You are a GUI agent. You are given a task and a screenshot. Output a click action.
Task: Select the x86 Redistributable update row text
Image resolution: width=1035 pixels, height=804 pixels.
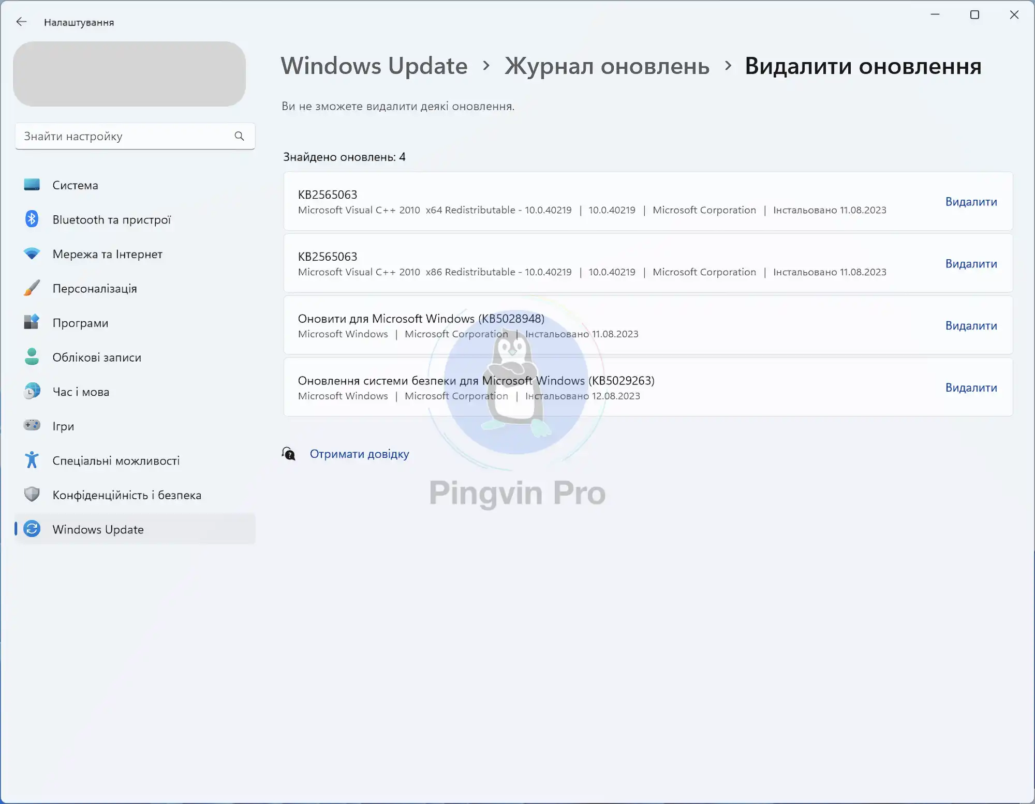coord(592,264)
